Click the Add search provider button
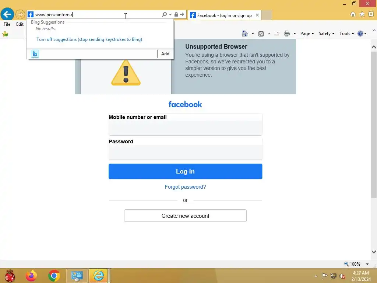This screenshot has height=283, width=377. tap(165, 54)
